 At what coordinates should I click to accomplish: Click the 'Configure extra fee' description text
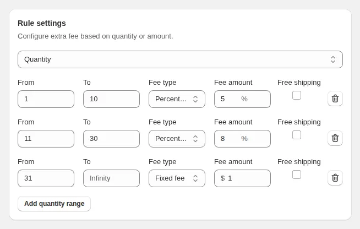95,36
